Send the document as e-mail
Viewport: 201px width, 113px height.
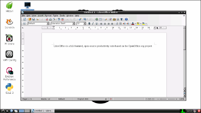[37, 19]
